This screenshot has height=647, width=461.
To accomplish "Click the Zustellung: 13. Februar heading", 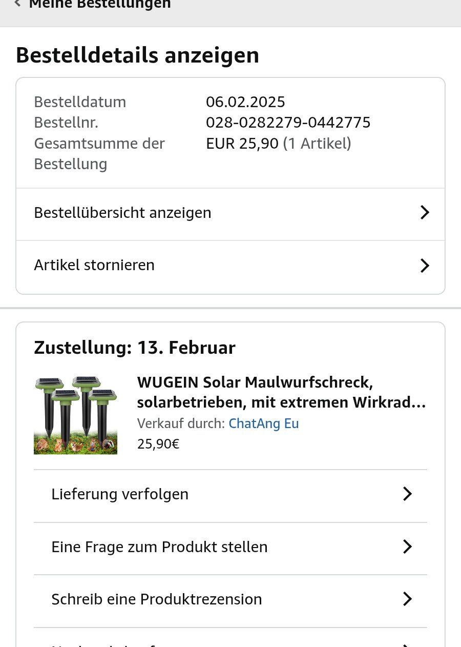I will point(135,348).
